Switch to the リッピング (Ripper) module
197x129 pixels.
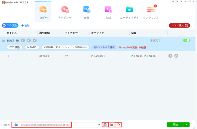(x=65, y=12)
